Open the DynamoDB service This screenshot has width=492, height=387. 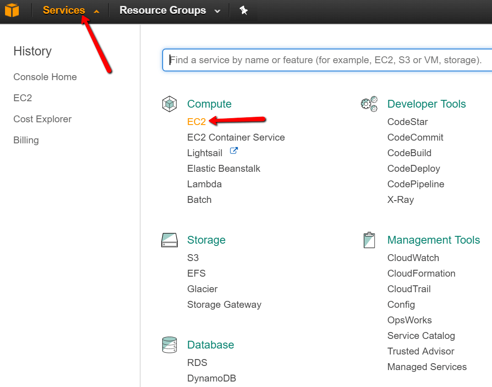[x=212, y=378]
